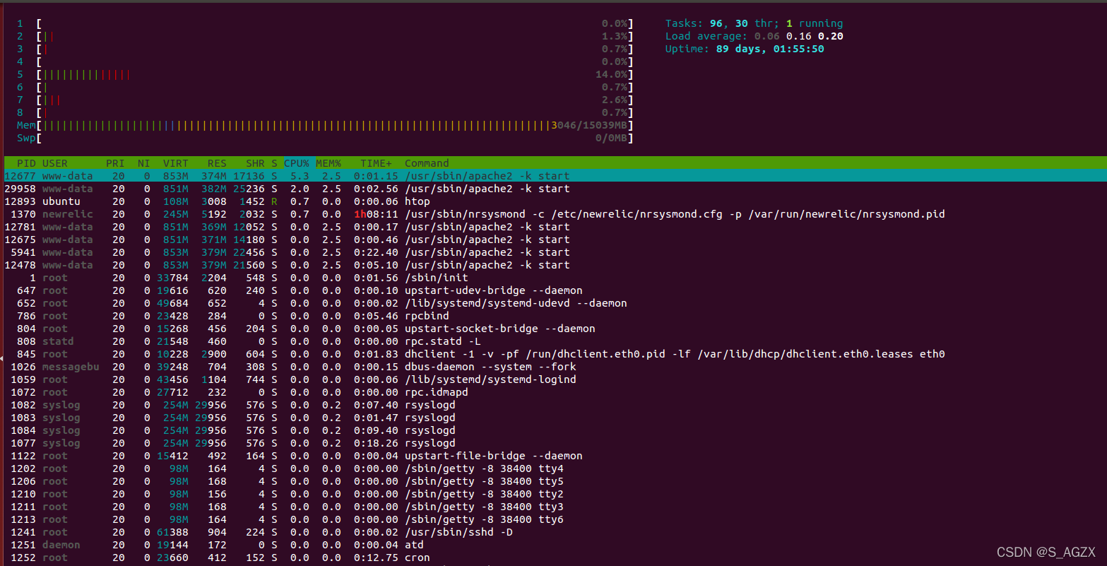Click the Swp swap meter bar
Image resolution: width=1107 pixels, height=566 pixels.
coord(325,138)
